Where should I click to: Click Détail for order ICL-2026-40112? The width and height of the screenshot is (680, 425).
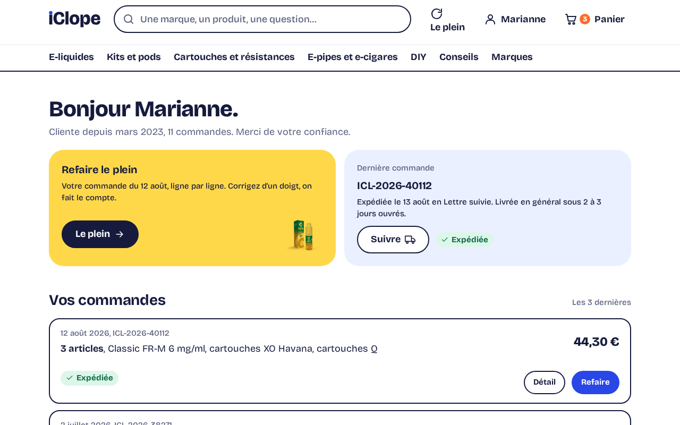point(545,382)
